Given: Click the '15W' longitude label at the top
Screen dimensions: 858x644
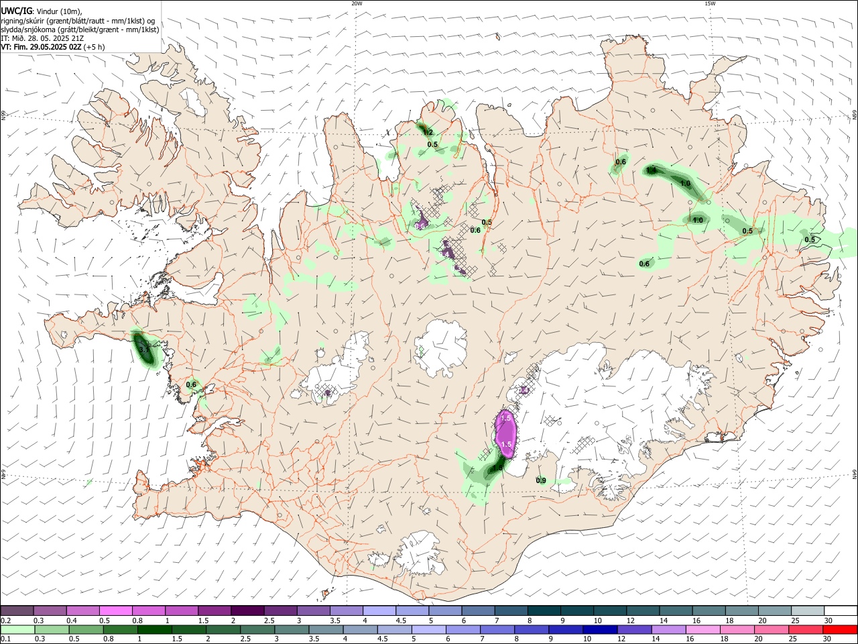Looking at the screenshot, I should pyautogui.click(x=710, y=3).
